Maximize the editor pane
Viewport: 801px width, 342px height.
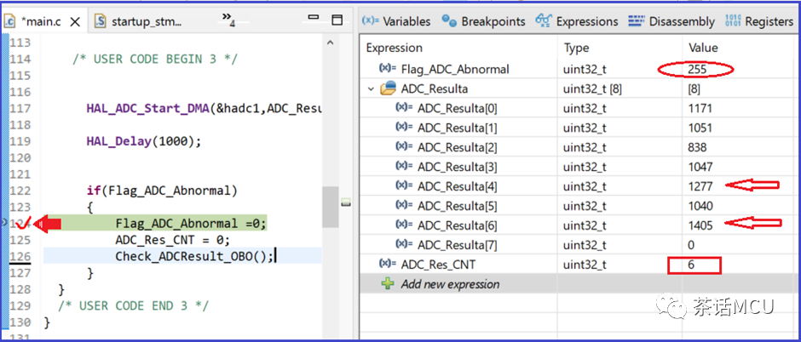coord(337,20)
